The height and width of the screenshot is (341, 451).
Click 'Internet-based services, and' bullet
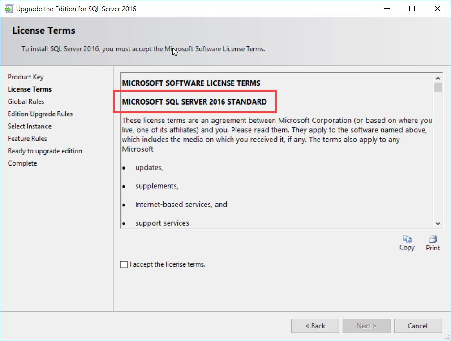[x=181, y=205]
